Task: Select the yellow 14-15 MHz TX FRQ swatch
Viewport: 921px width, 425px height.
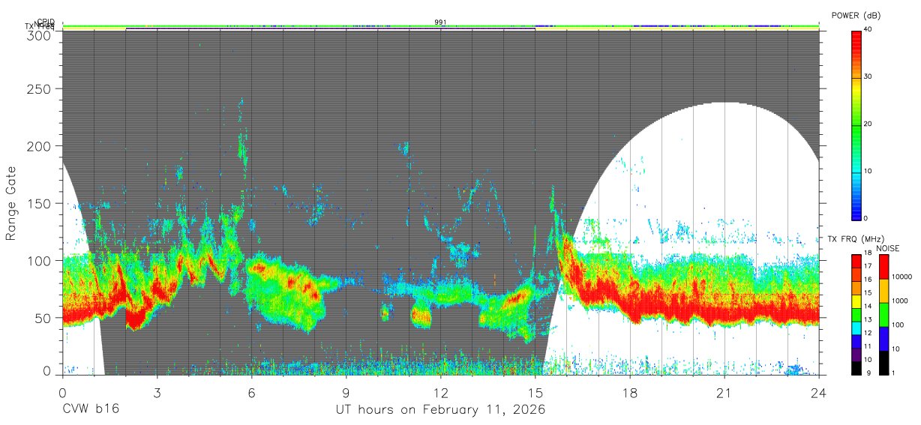Action: click(856, 301)
